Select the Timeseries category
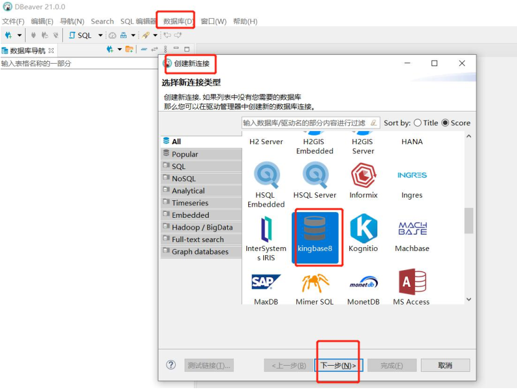517x390 pixels. point(201,203)
